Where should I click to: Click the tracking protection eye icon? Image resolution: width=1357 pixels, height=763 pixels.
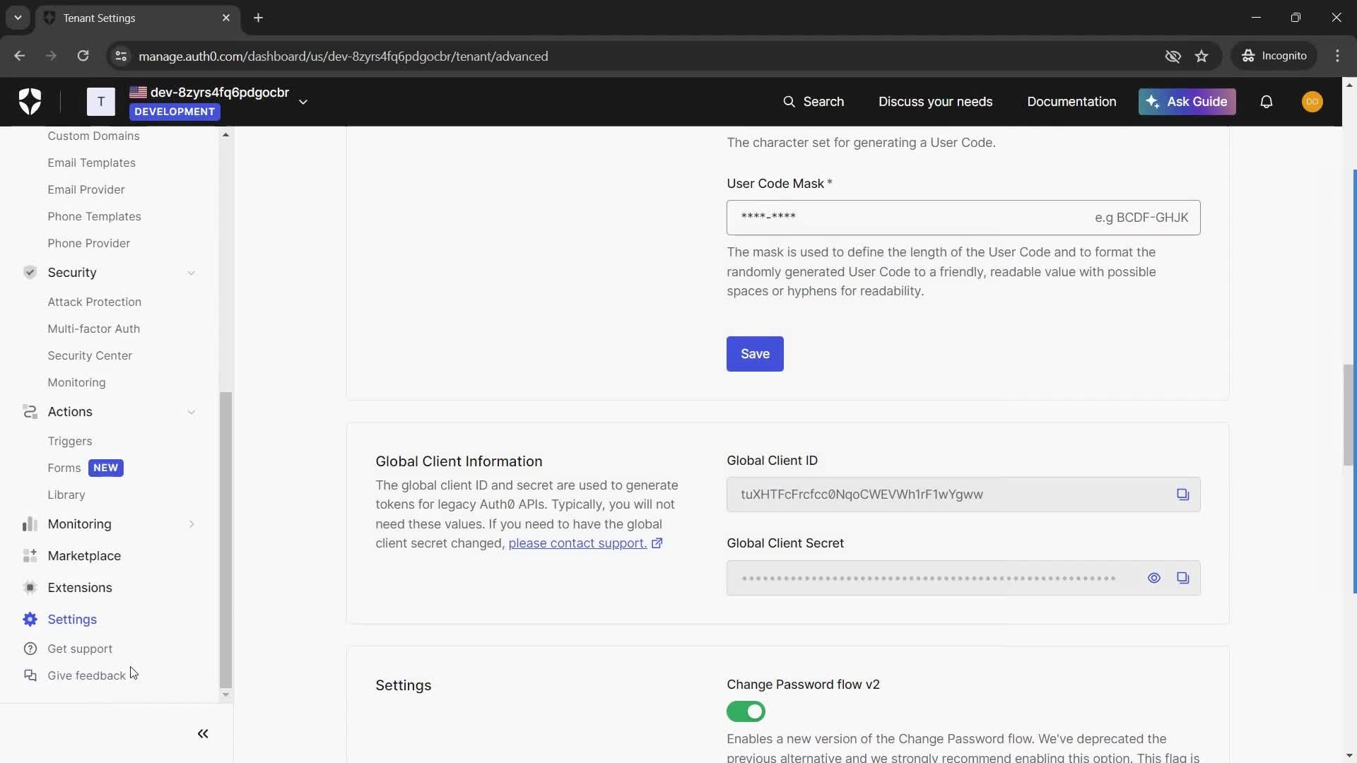coord(1173,56)
